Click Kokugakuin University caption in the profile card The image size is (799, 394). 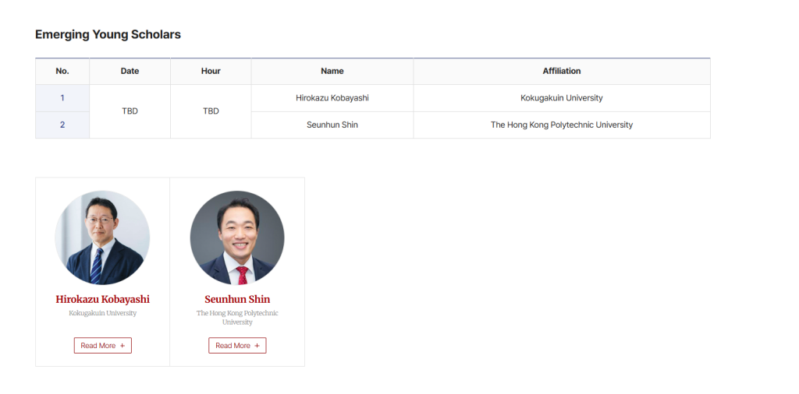102,313
